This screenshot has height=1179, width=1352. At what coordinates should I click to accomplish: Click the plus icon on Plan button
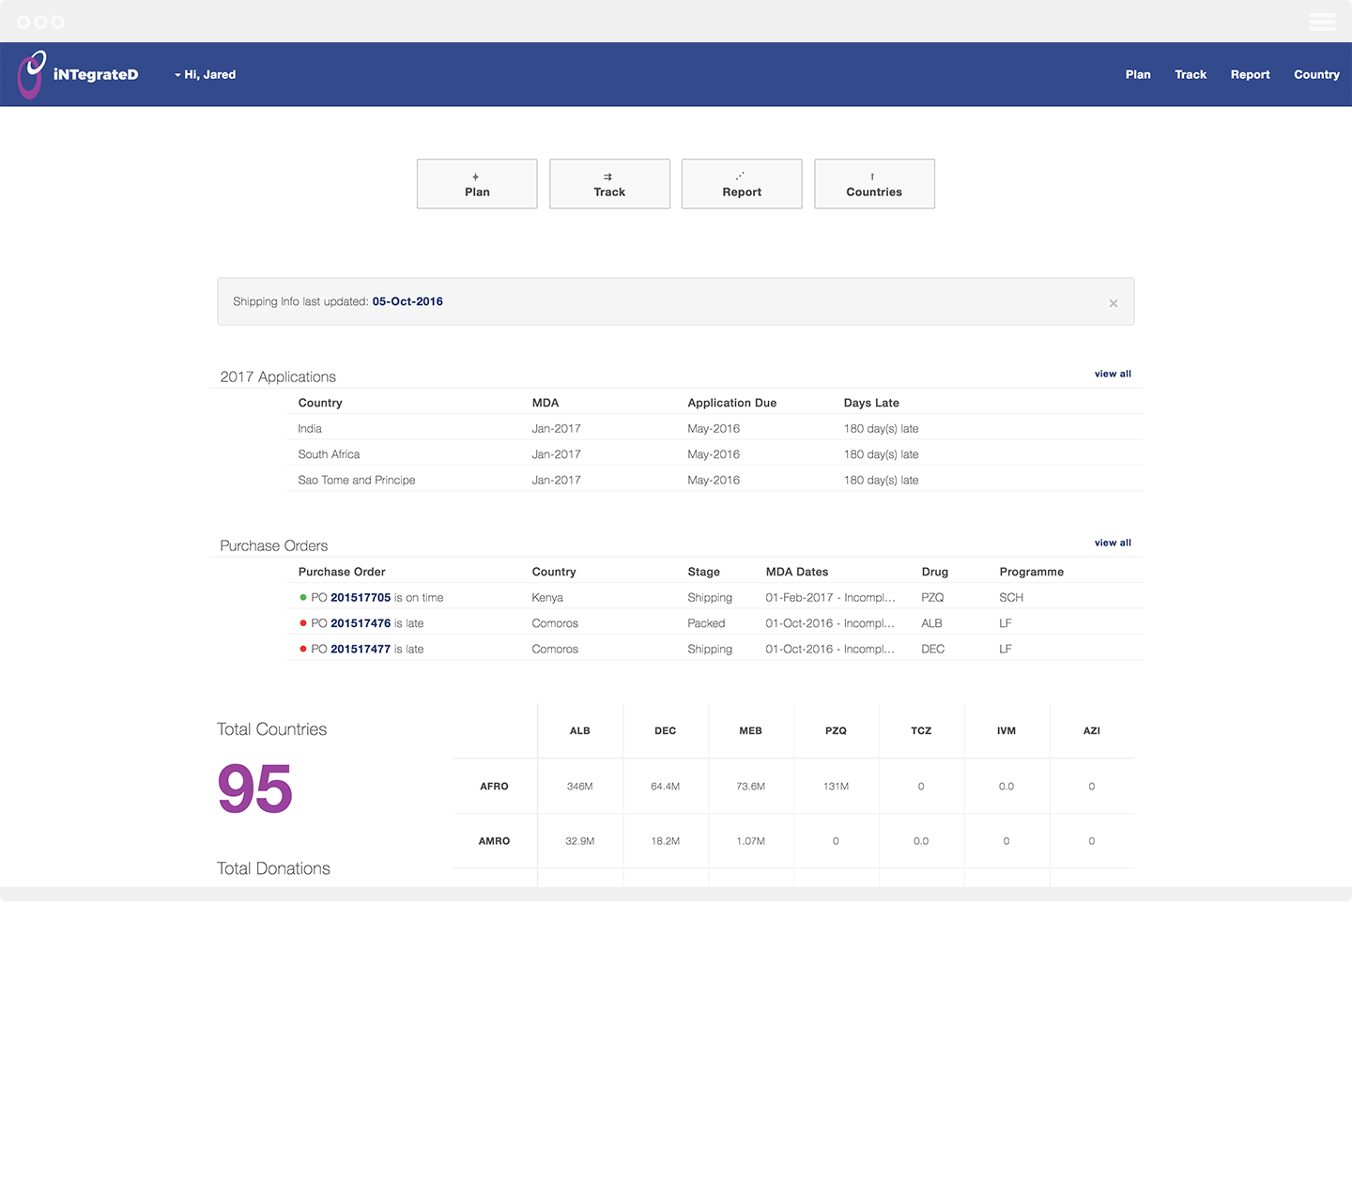pos(476,176)
